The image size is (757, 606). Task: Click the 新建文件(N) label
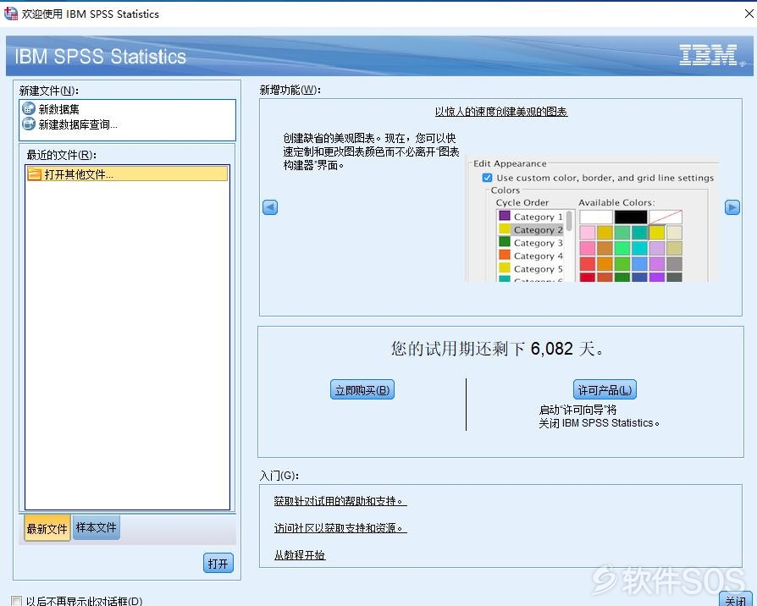(x=49, y=91)
